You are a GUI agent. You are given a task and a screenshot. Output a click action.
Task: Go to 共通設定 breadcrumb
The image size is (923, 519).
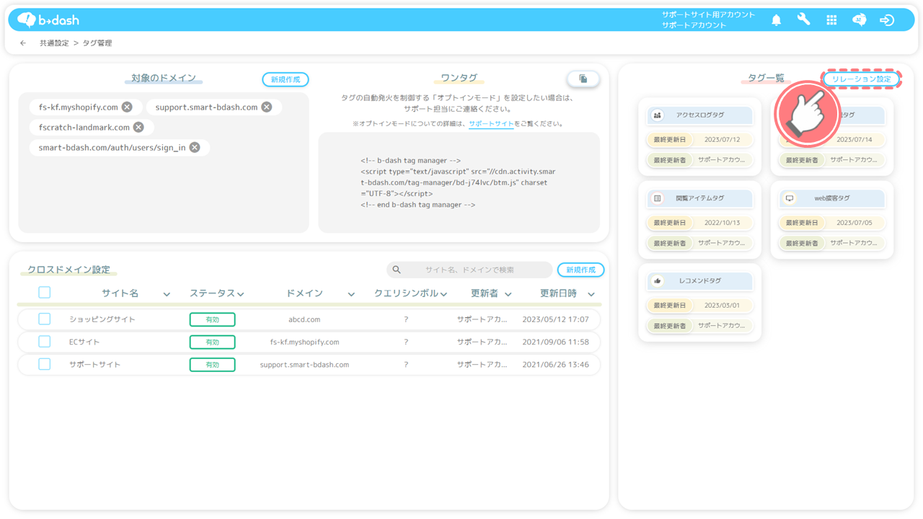point(54,43)
